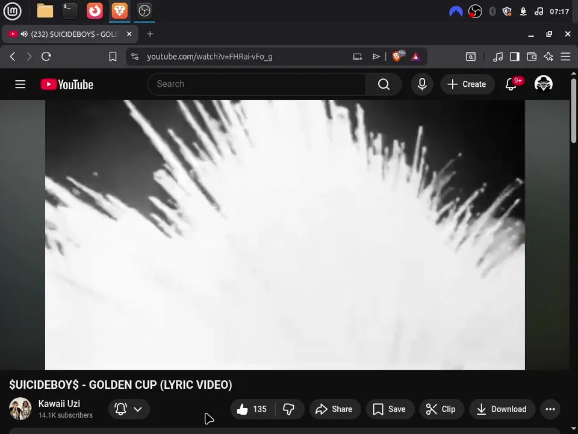Screen dimensions: 578x434
Task: Open the Brave main hamburger menu
Action: [x=565, y=57]
